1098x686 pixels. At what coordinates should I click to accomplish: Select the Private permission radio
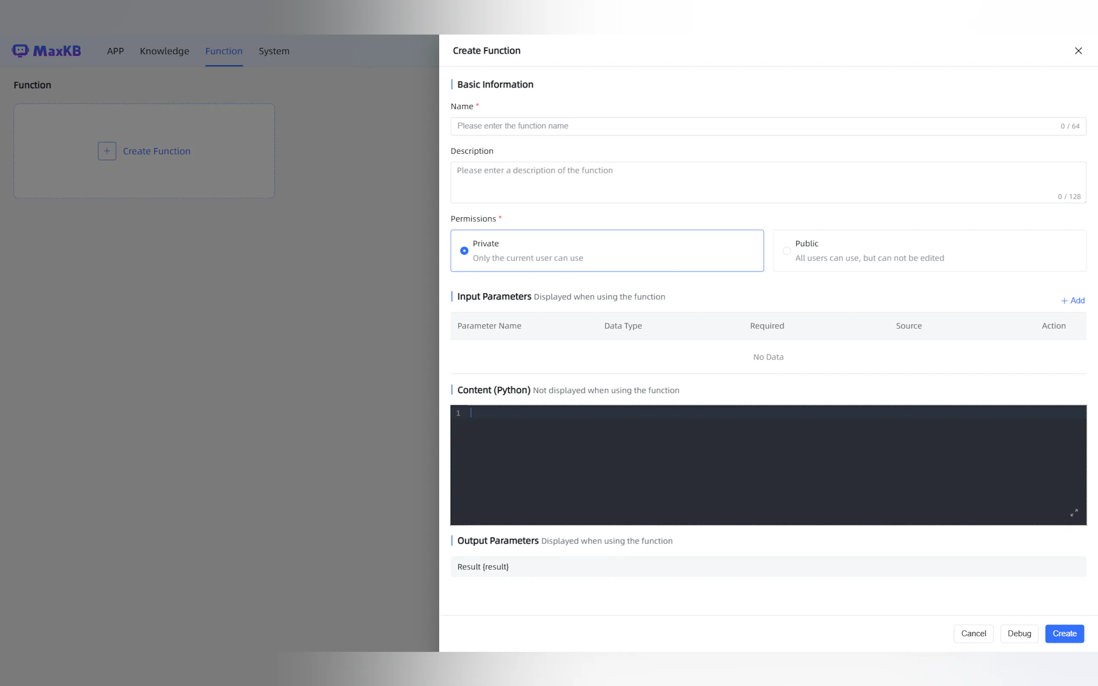click(x=464, y=251)
